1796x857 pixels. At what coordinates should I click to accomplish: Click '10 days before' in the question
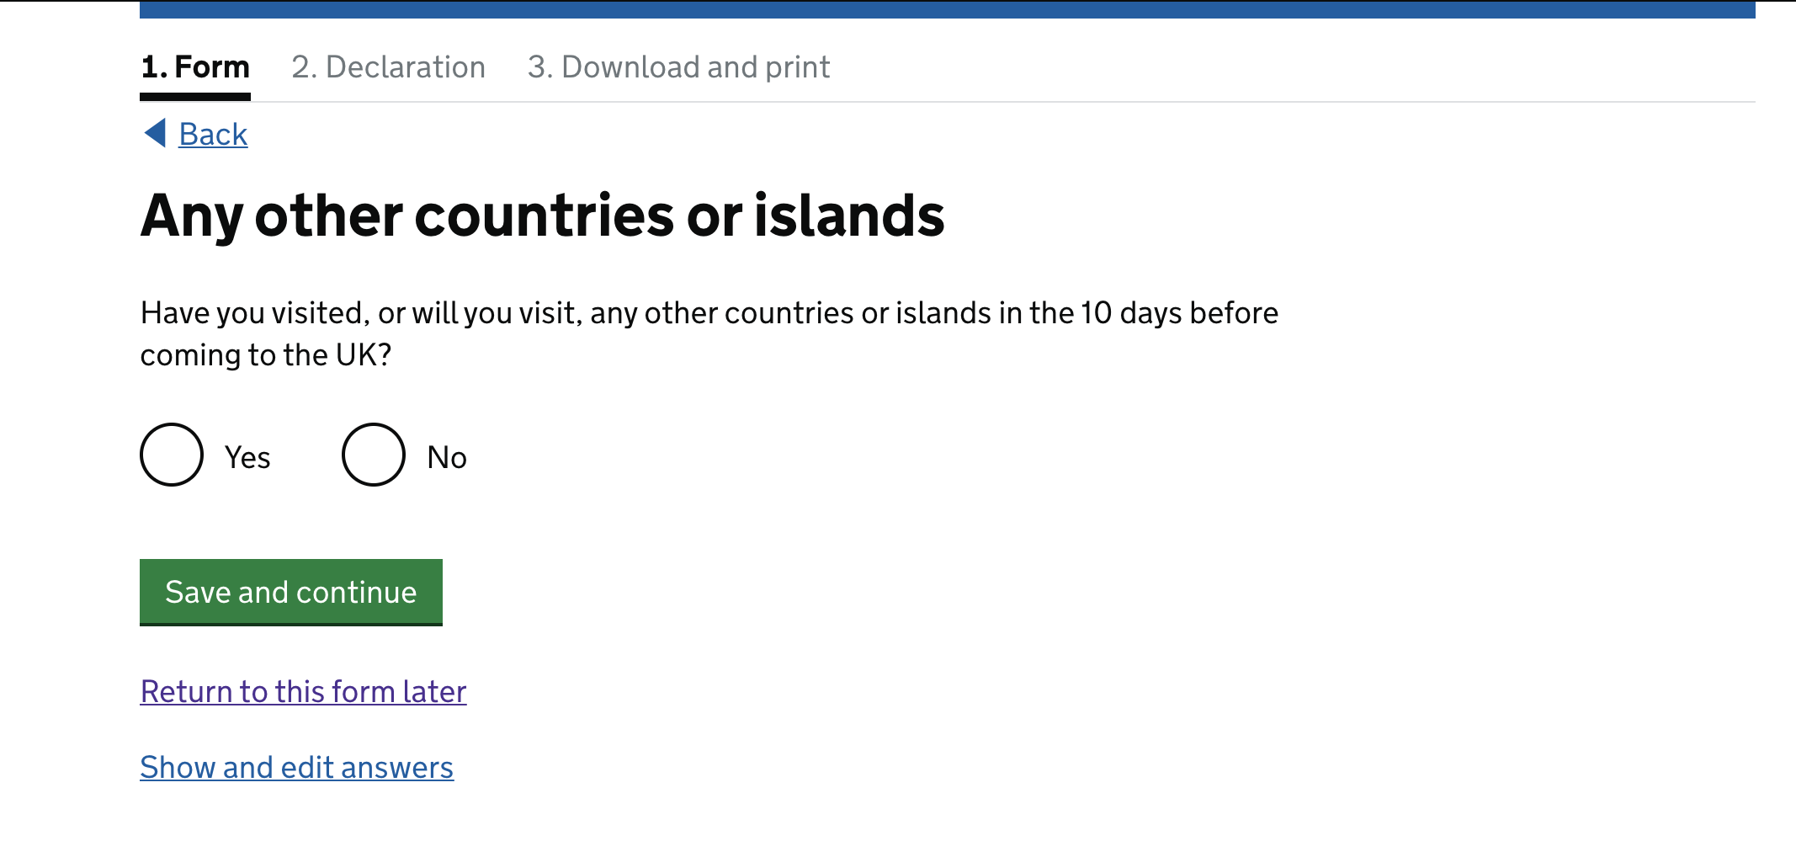[x=1179, y=313]
